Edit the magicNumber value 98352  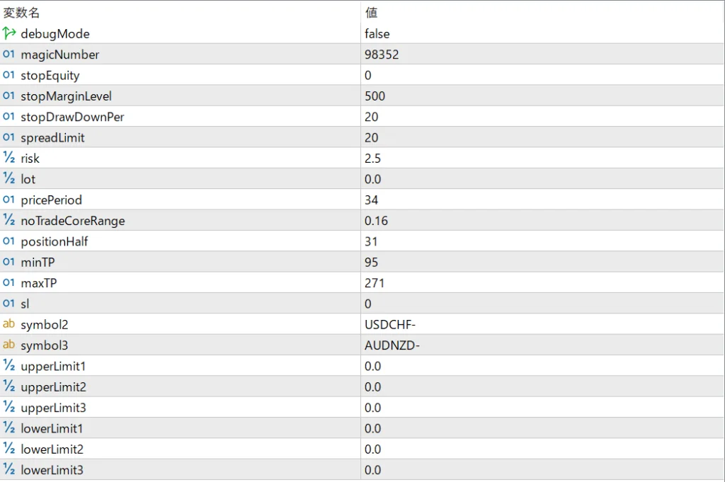click(382, 54)
